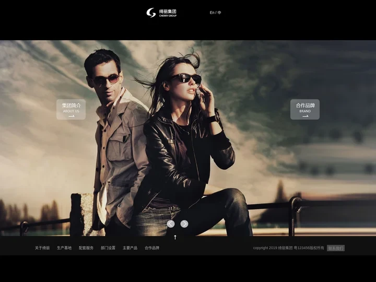Open 生产基地 in the footer menu
The width and height of the screenshot is (376, 282).
[x=64, y=248]
